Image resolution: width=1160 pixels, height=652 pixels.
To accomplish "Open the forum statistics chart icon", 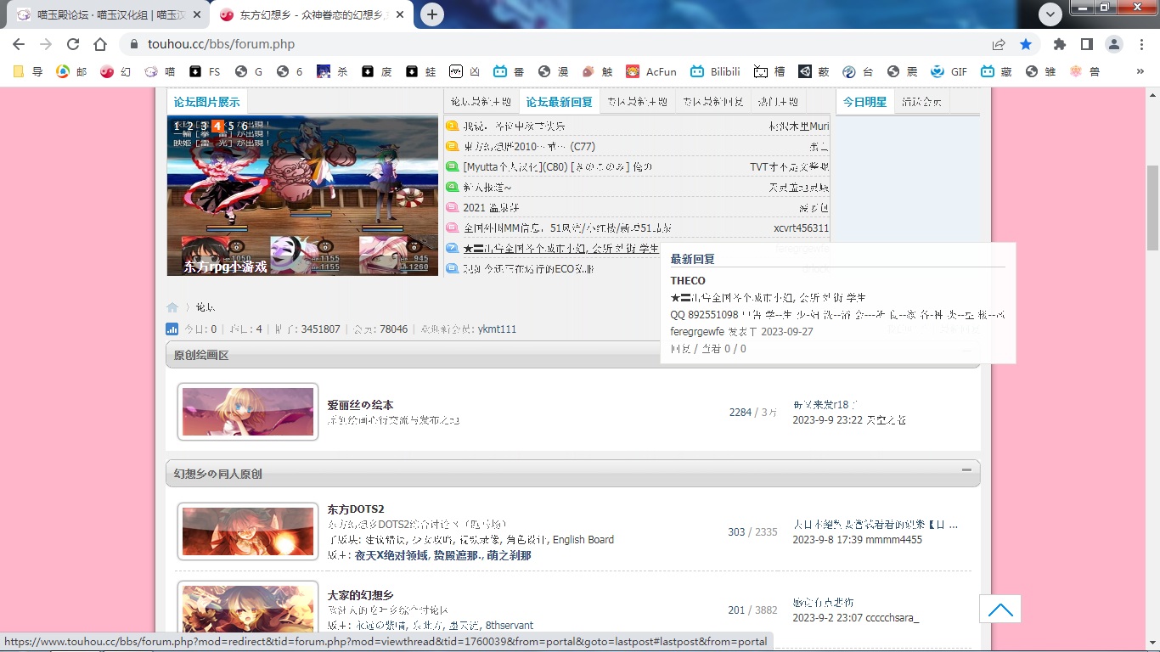I will coord(172,329).
